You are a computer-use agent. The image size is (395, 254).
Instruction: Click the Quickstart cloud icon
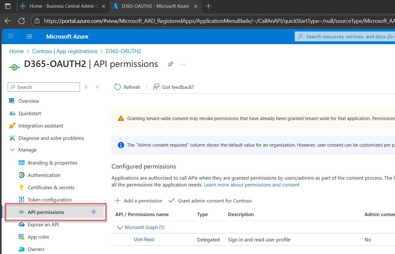point(12,113)
